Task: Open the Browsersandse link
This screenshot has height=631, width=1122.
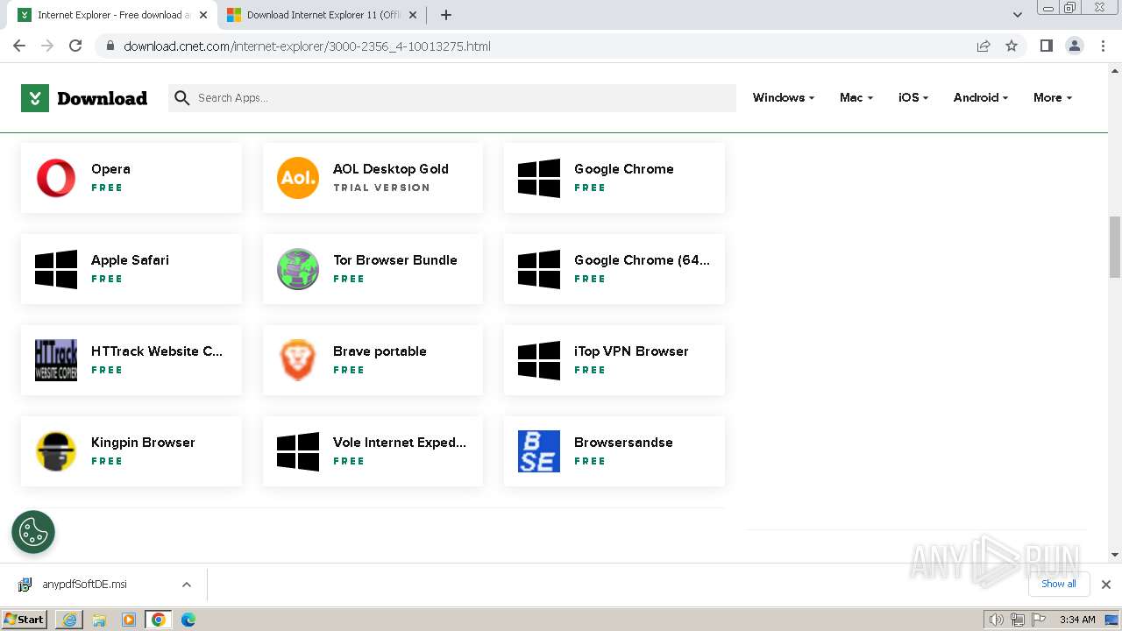Action: click(623, 443)
